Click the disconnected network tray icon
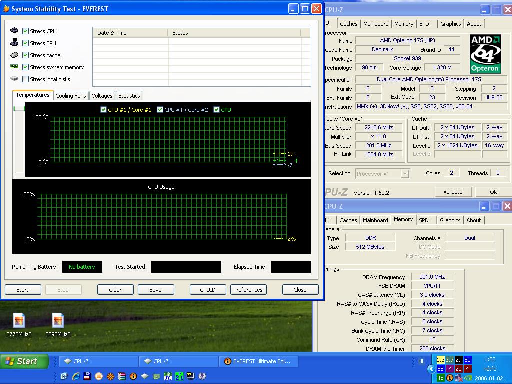The width and height of the screenshot is (512, 384). (x=459, y=378)
